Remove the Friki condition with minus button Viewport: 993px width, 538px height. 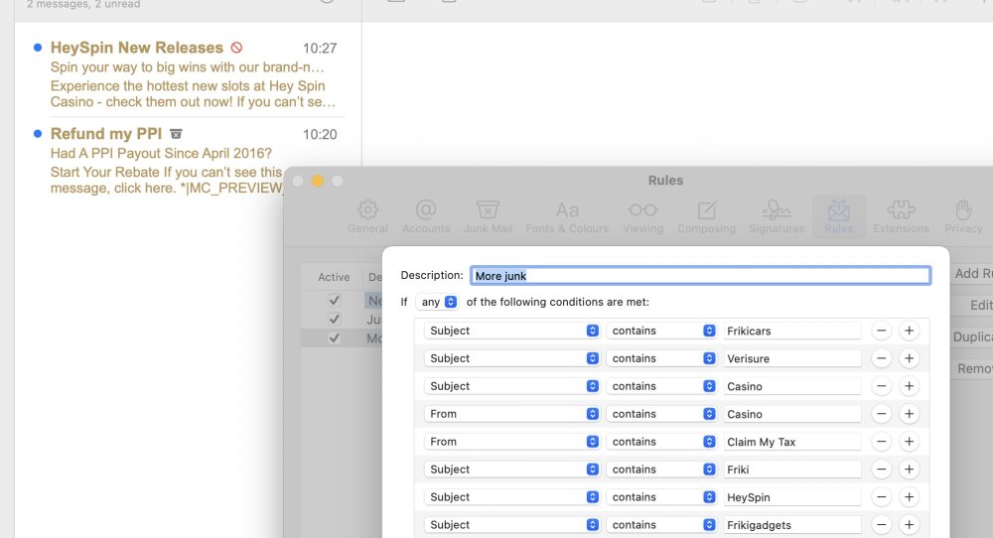[881, 469]
